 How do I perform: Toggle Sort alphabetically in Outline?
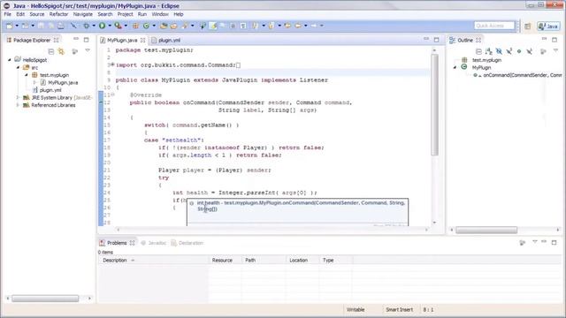click(489, 51)
